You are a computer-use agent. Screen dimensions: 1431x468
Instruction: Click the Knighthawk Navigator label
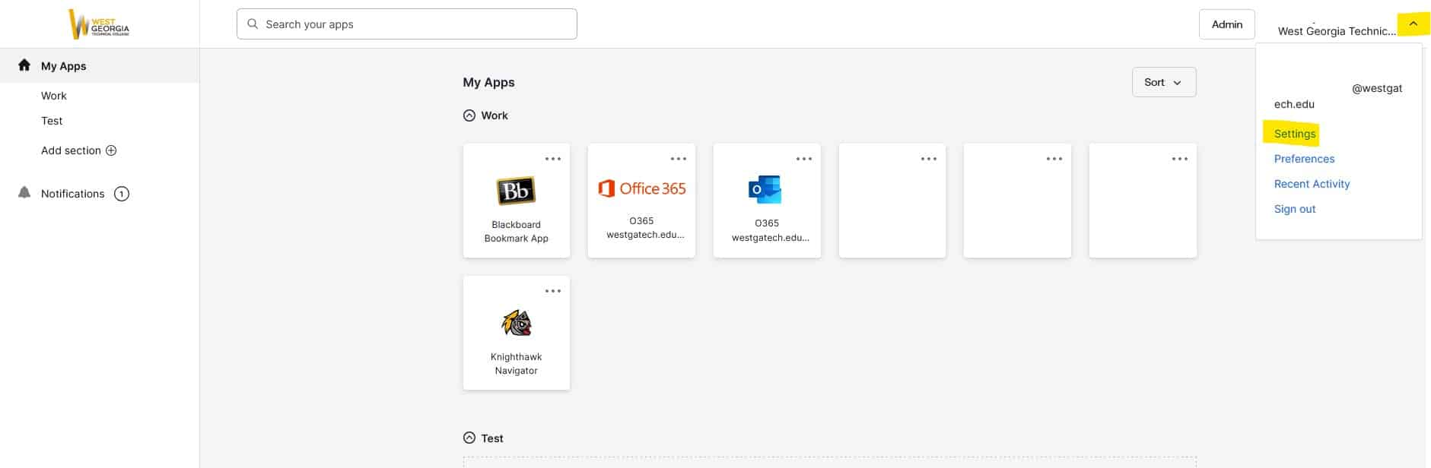click(x=517, y=364)
